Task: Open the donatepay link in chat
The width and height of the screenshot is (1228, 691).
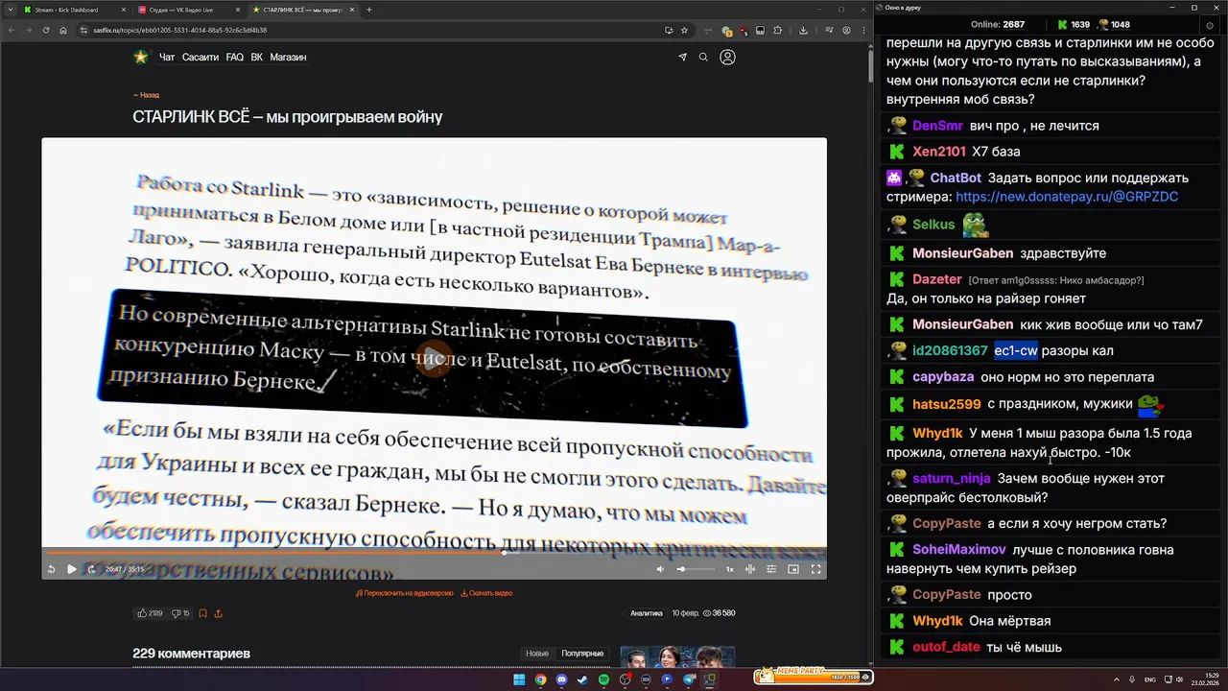Action: coord(1067,197)
